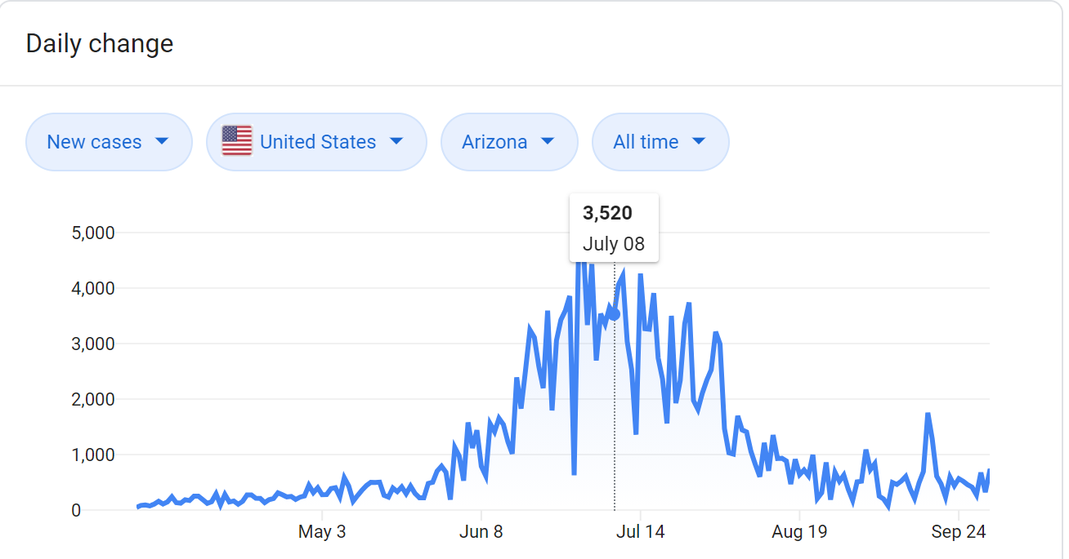Click the 3,000 y-axis label

(x=94, y=344)
